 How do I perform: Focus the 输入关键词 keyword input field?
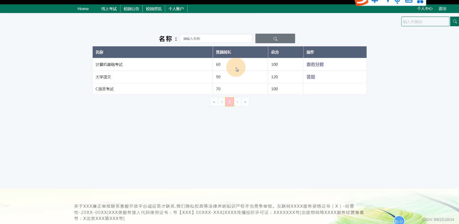[425, 22]
